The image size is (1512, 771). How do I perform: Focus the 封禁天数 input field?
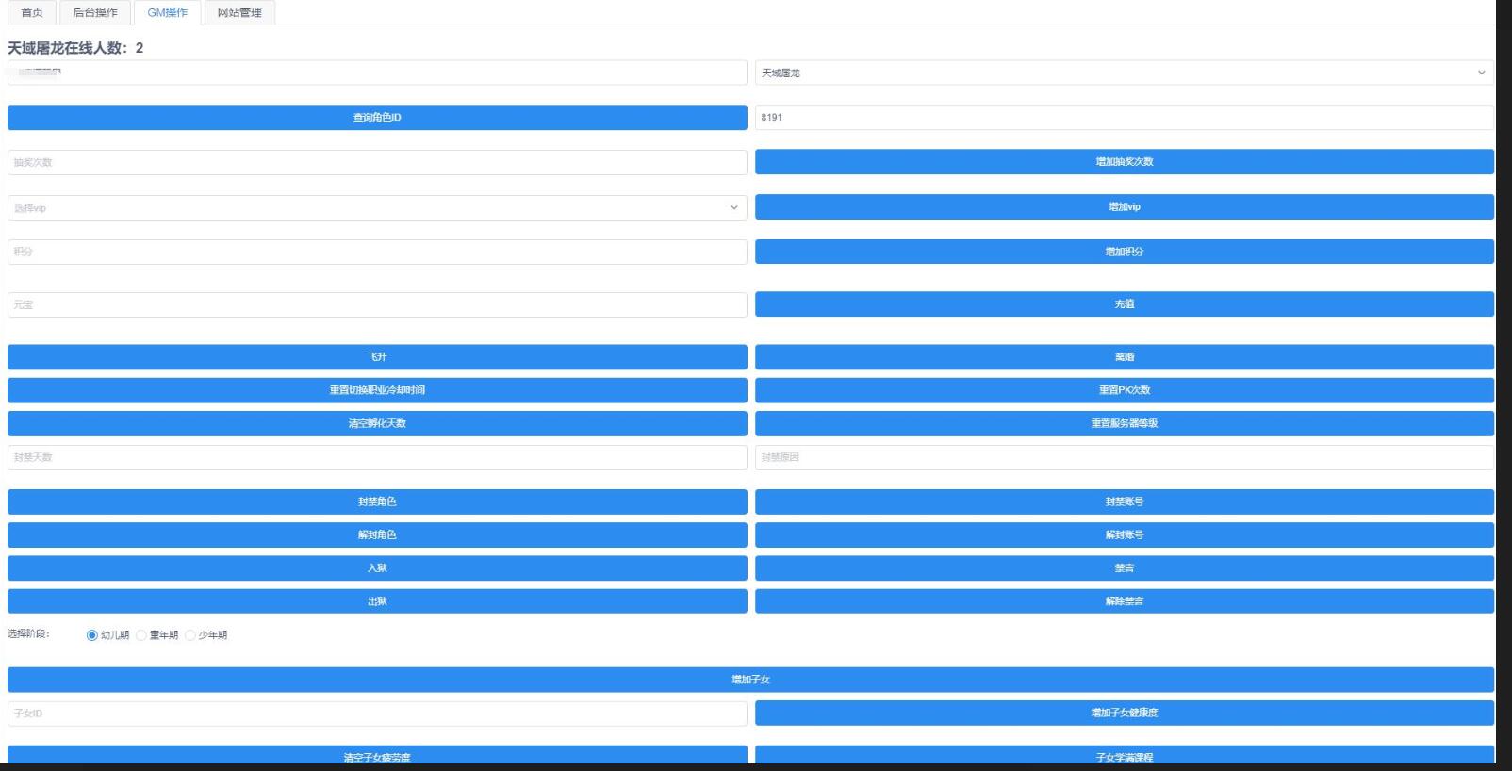pos(377,457)
